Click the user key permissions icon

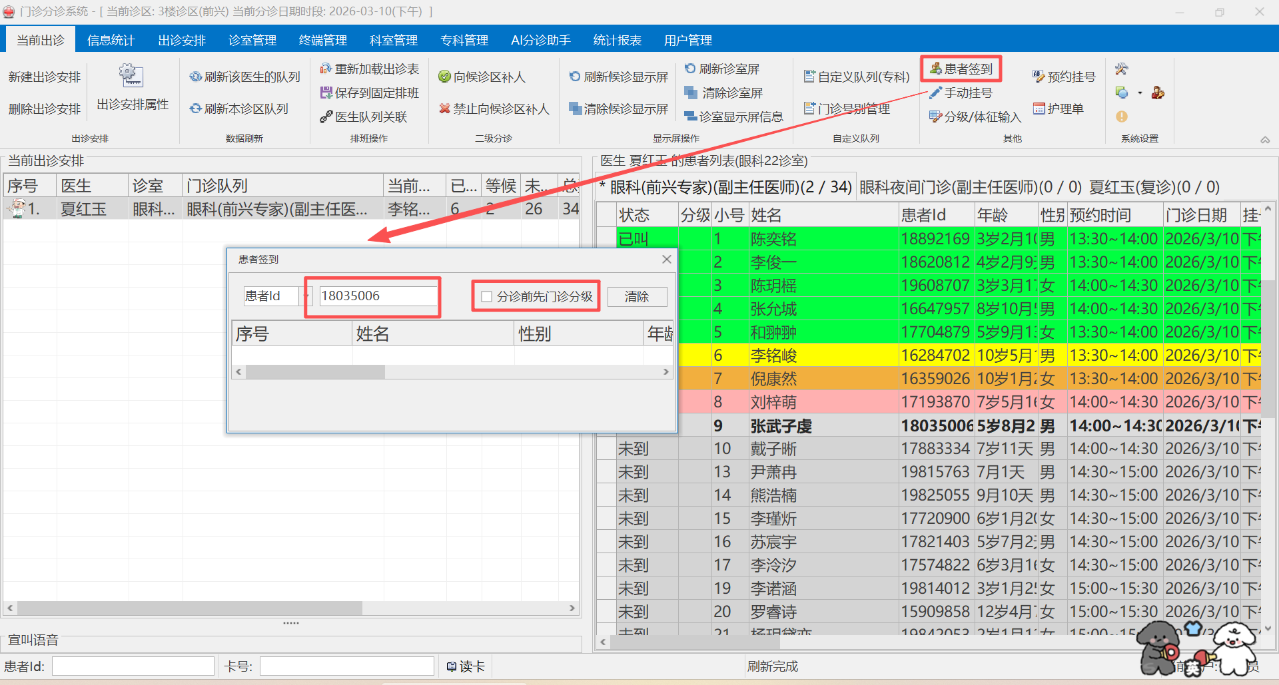[x=1158, y=93]
